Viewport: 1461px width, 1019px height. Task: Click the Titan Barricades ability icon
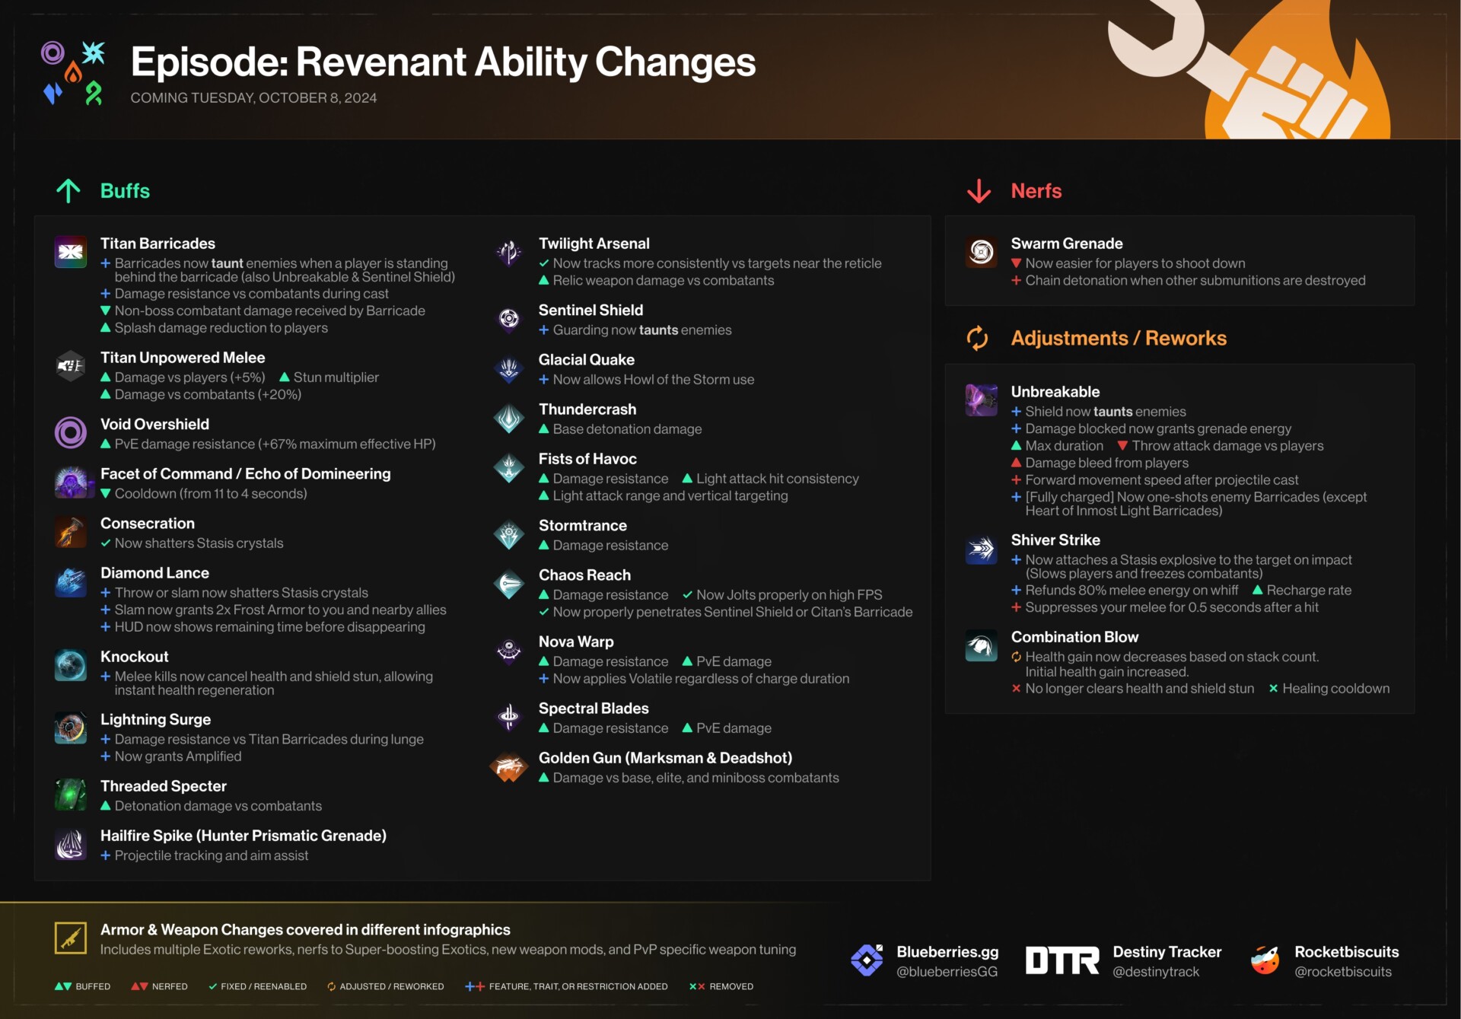pyautogui.click(x=71, y=252)
